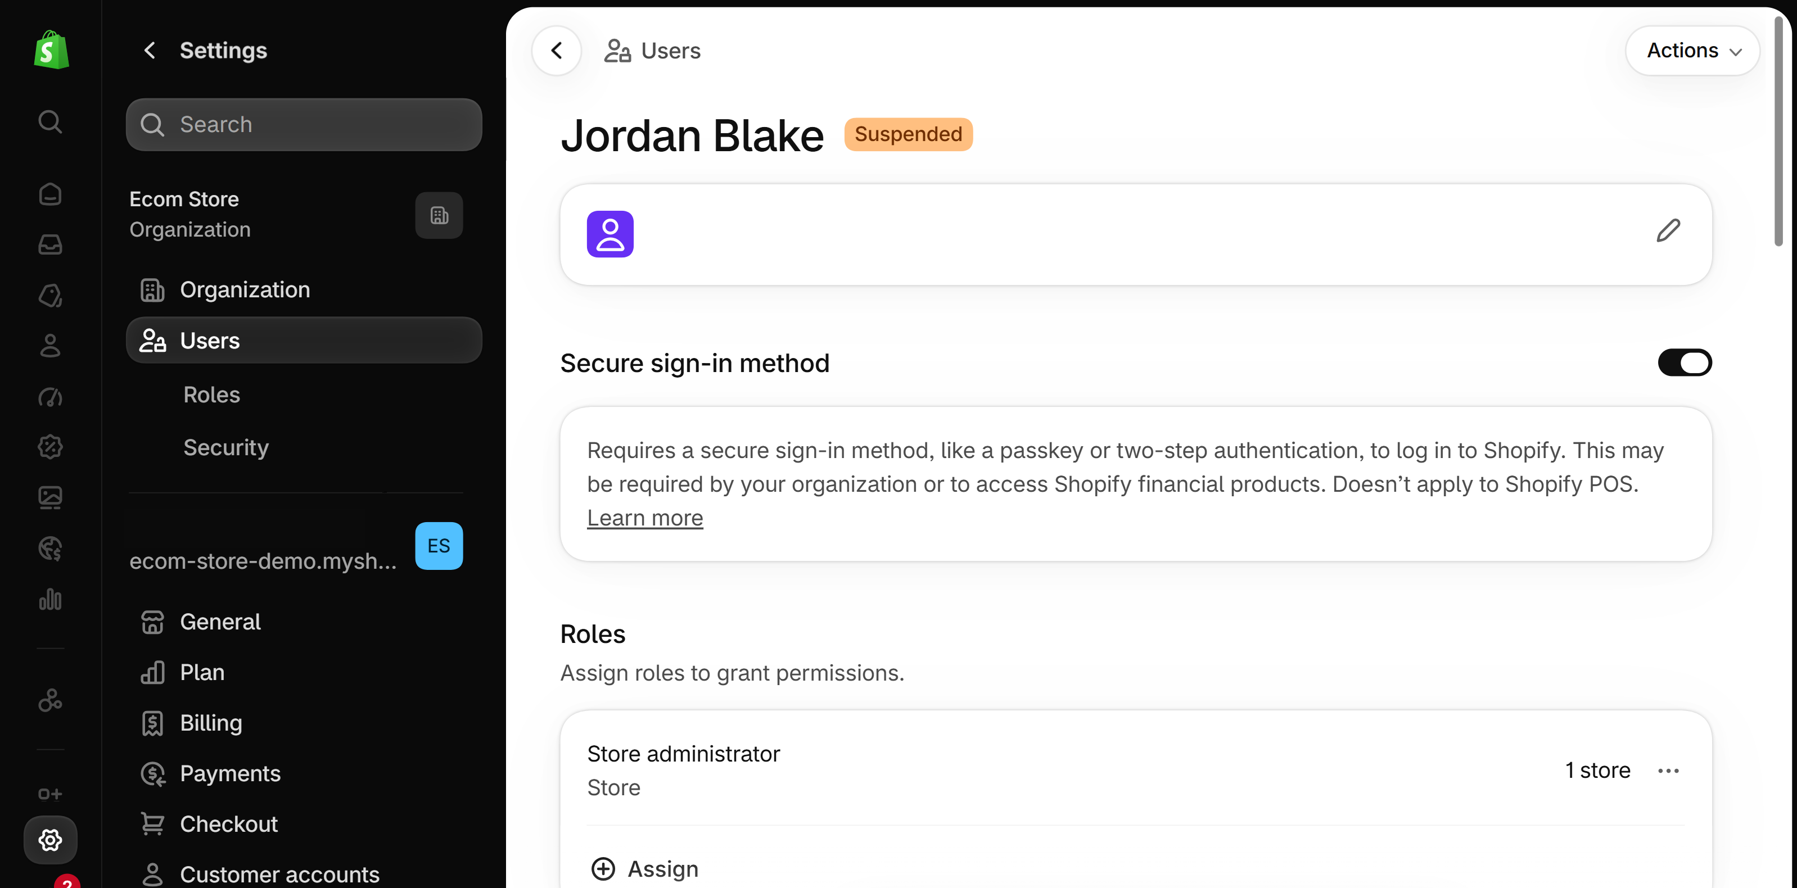Open the apps cluster icon in left rail

tap(50, 700)
